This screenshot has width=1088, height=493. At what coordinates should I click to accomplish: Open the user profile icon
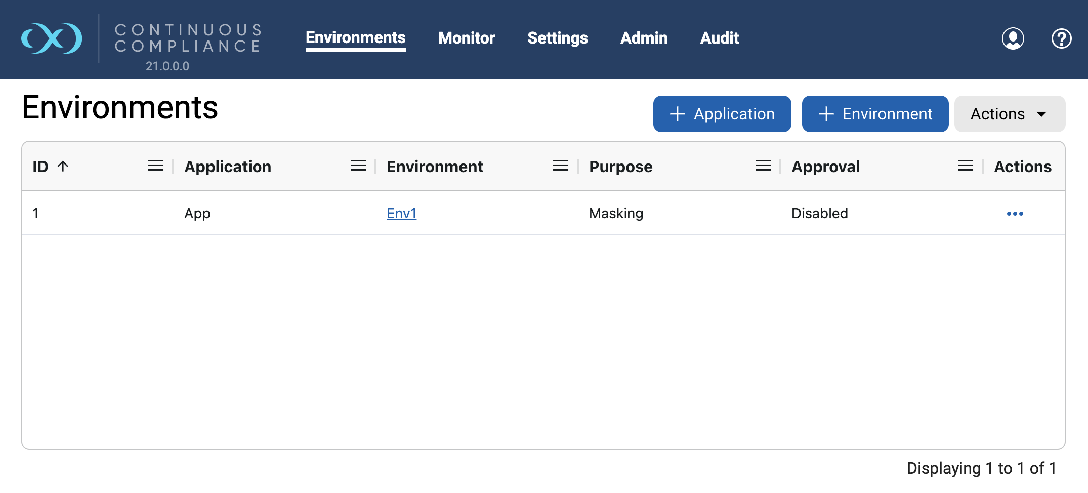pyautogui.click(x=1012, y=38)
